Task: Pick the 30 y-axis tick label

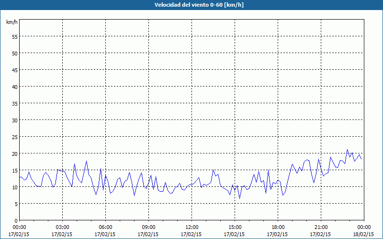Action: tap(15, 120)
